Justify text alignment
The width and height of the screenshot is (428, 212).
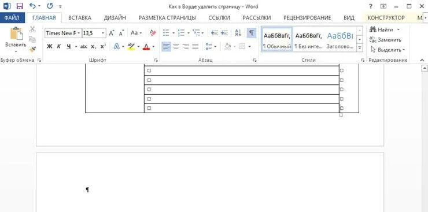pos(195,47)
